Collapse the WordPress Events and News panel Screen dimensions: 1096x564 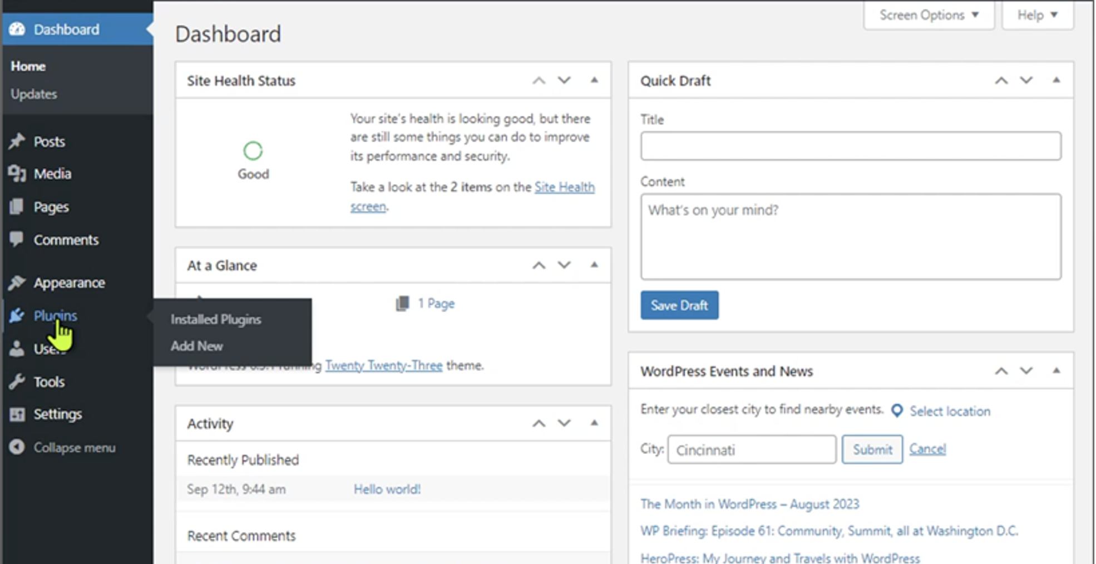(1056, 370)
